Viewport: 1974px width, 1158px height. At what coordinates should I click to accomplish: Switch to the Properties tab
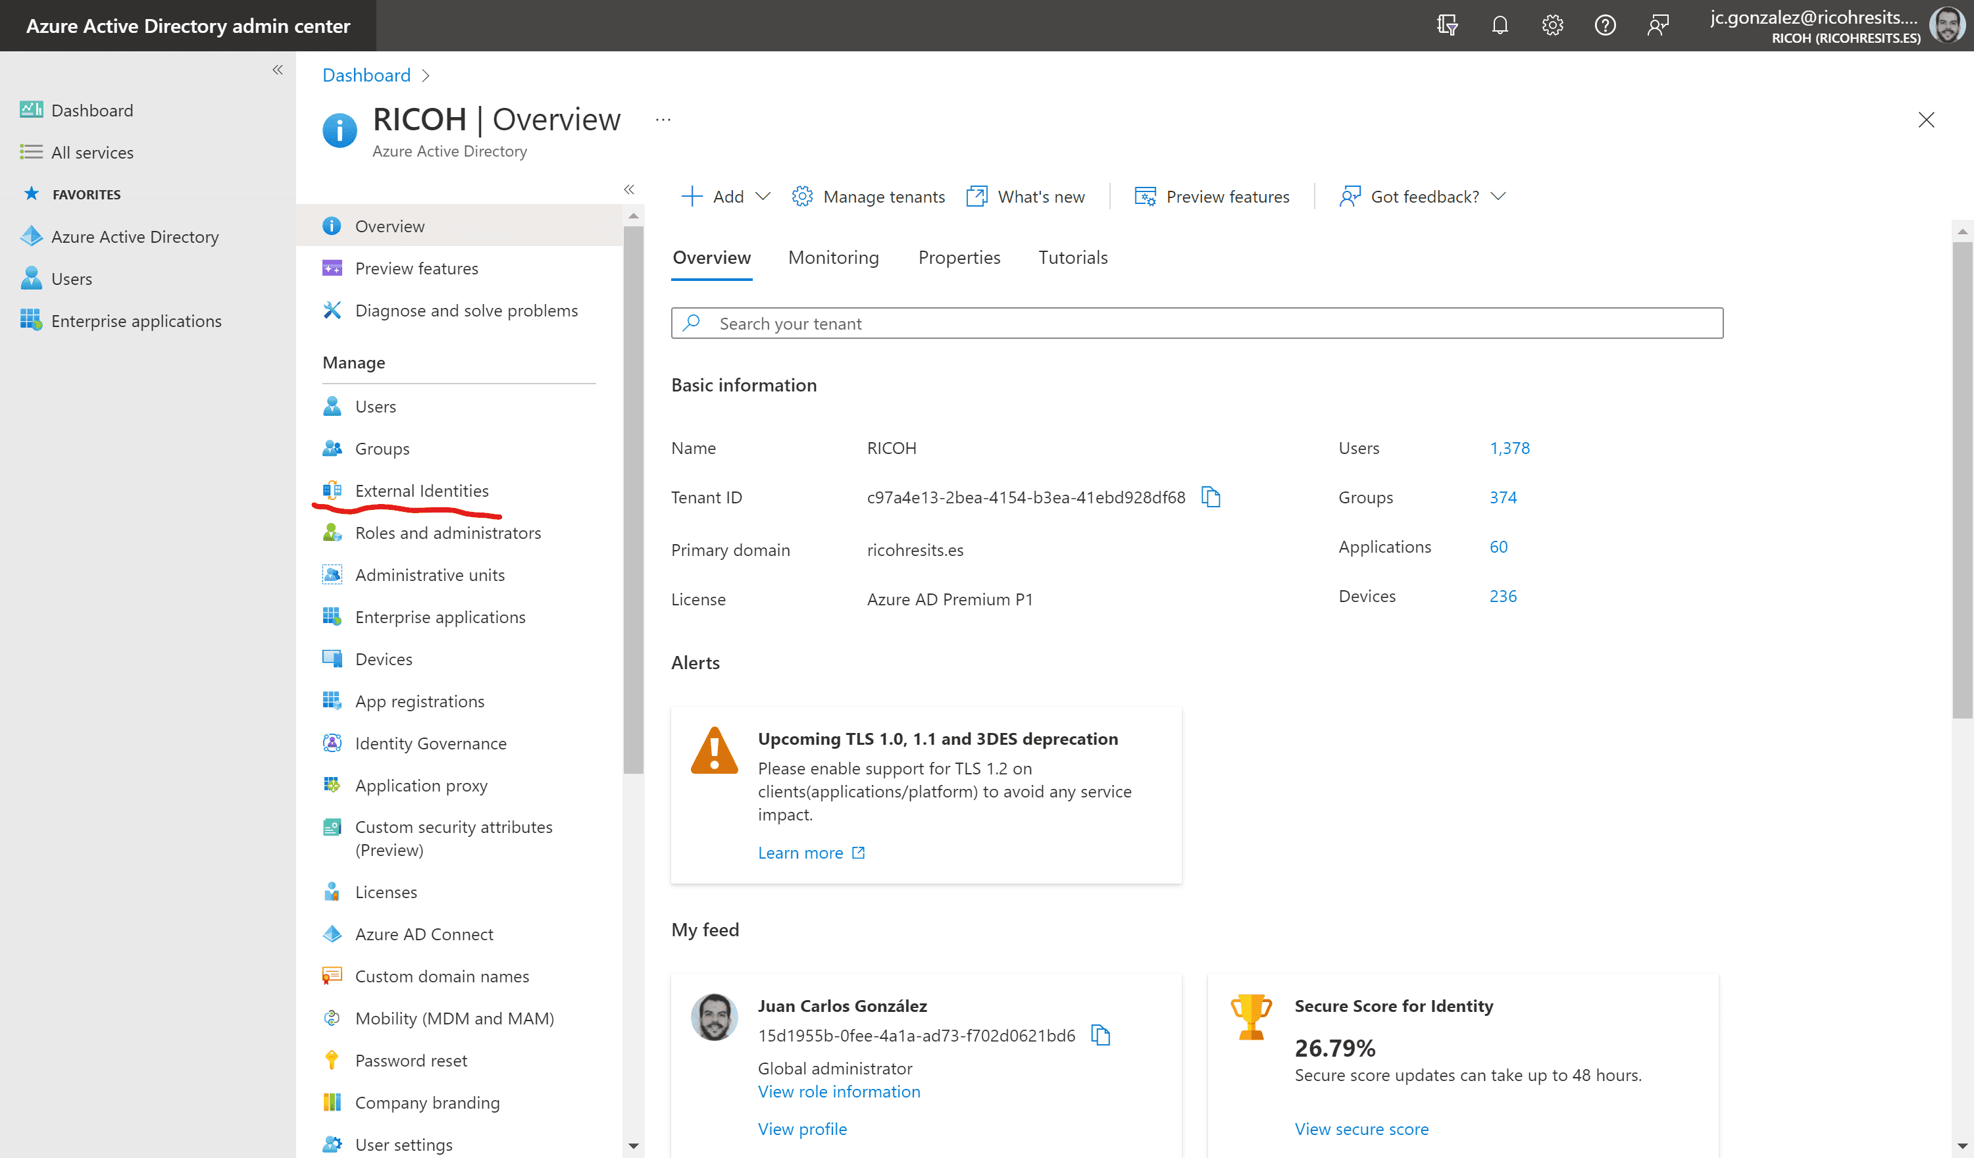(959, 257)
